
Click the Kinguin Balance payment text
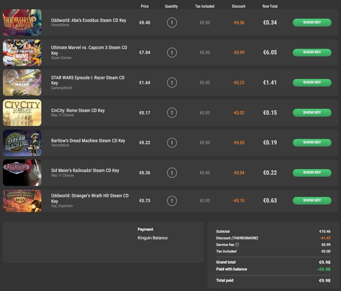coord(153,238)
